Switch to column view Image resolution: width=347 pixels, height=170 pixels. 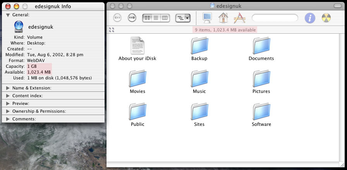pos(165,18)
